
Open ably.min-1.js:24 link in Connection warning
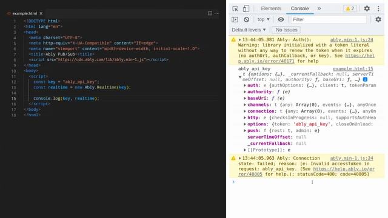click(x=352, y=158)
